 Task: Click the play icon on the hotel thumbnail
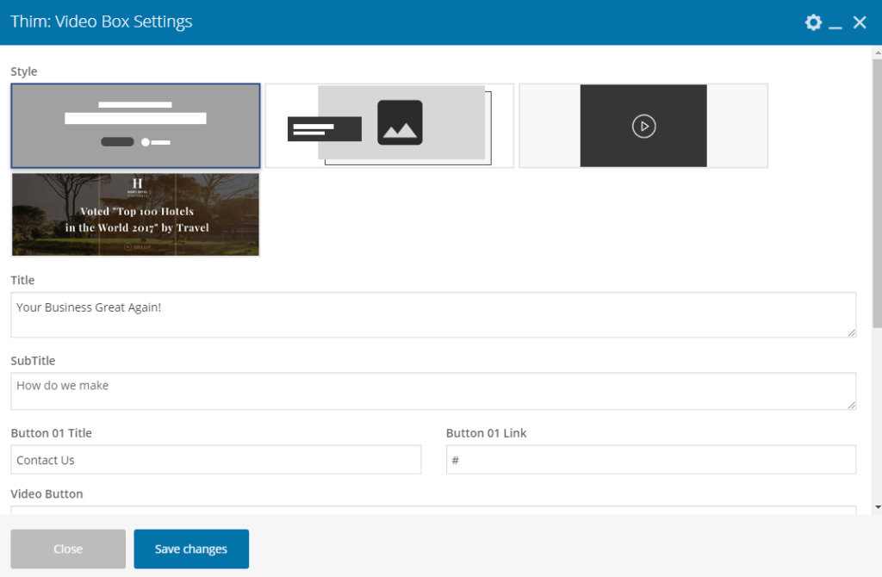point(127,246)
